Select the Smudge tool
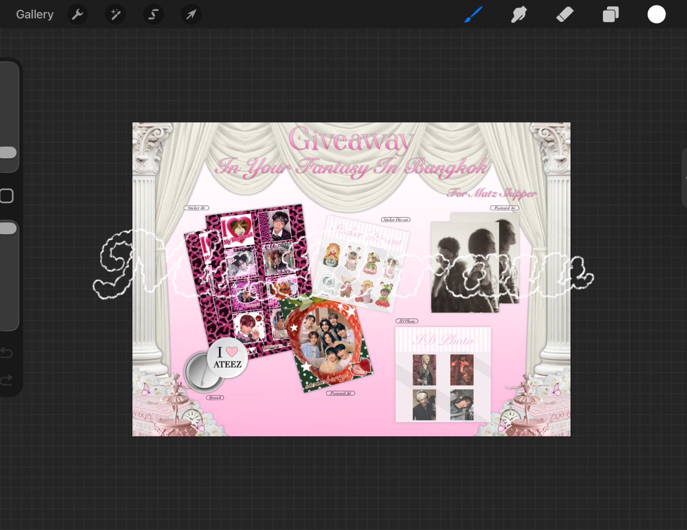The image size is (687, 530). click(x=519, y=14)
